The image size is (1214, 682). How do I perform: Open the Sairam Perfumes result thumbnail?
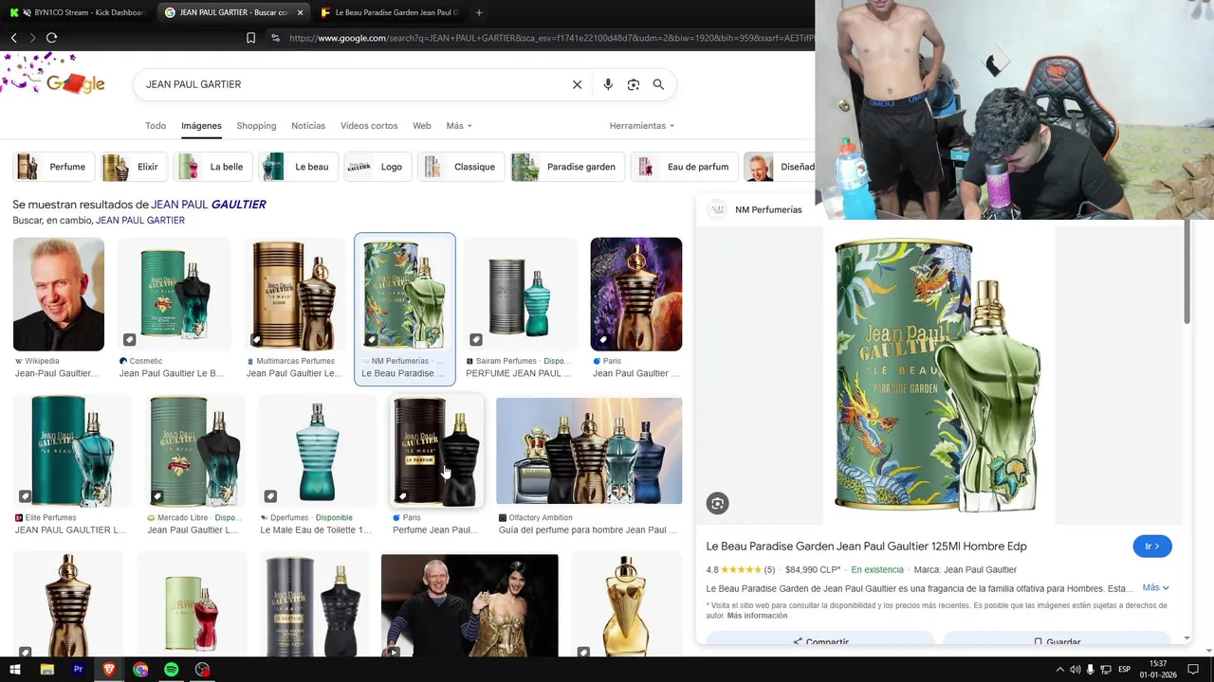[x=521, y=295]
